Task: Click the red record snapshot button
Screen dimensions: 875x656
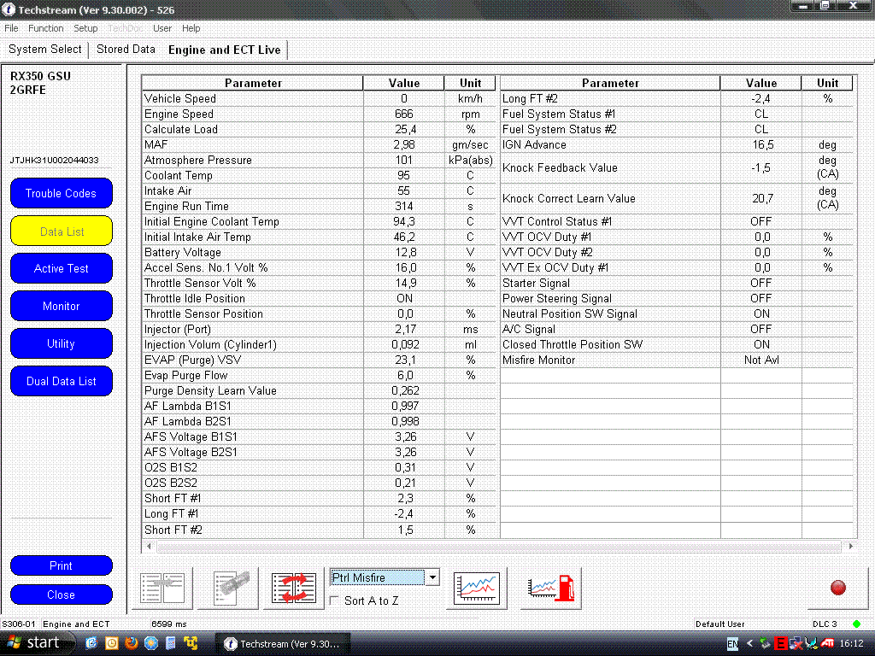Action: point(838,588)
